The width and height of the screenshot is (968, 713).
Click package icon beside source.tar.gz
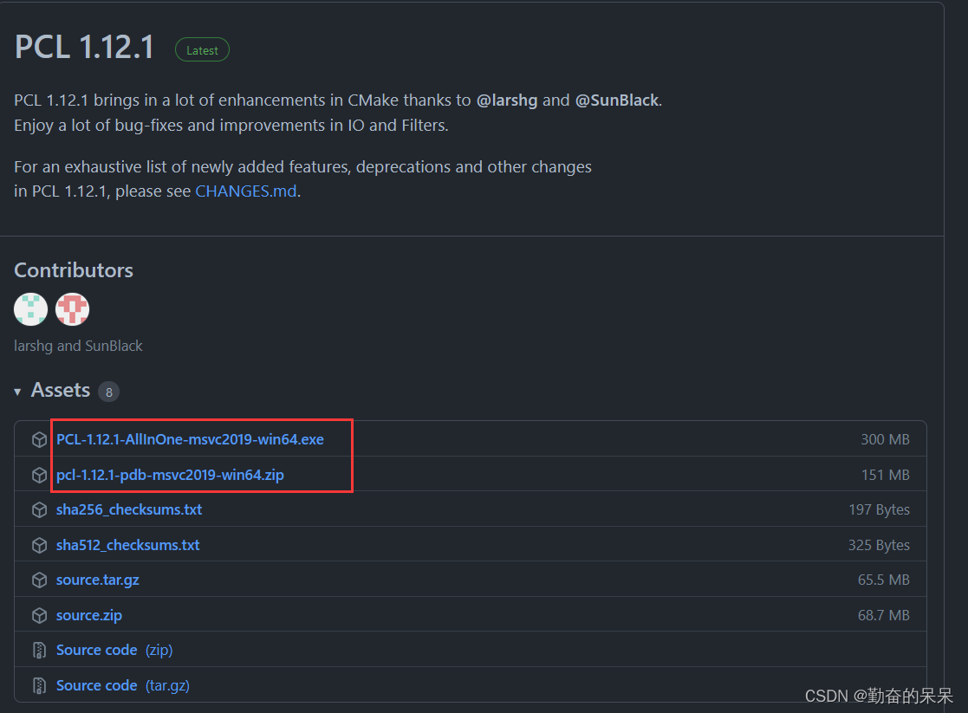40,580
